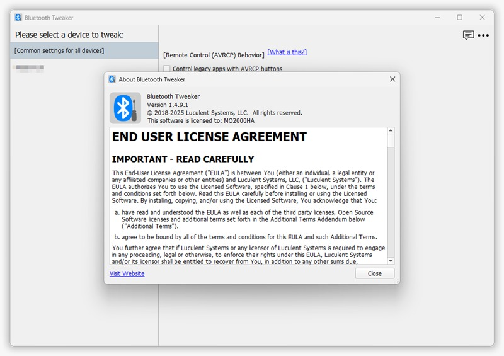Viewport: 504px width, 356px height.
Task: Click the EULA scrollbar down arrow
Action: click(x=391, y=261)
